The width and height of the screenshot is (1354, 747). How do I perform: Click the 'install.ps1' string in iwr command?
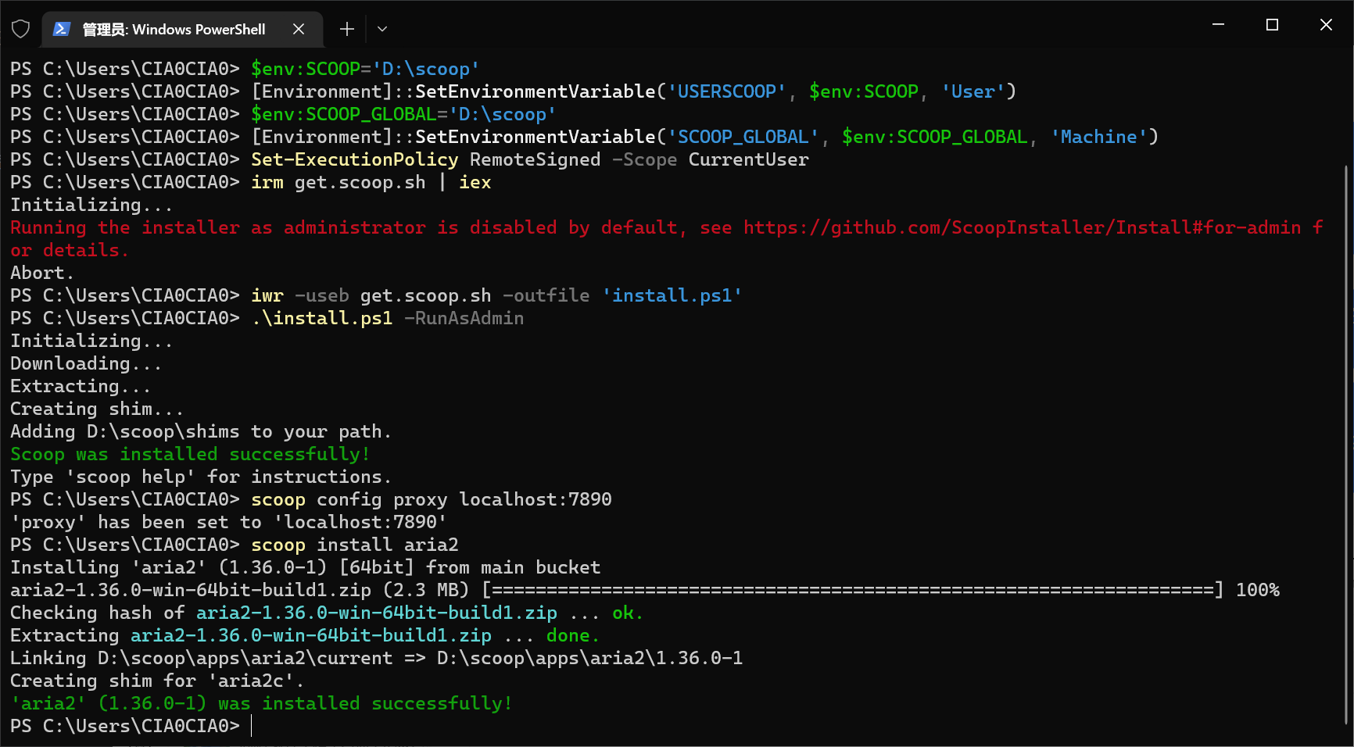(672, 295)
